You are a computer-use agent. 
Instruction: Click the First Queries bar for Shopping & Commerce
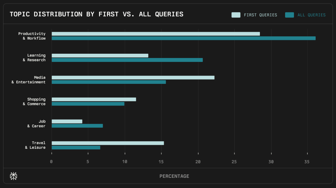[94, 99]
